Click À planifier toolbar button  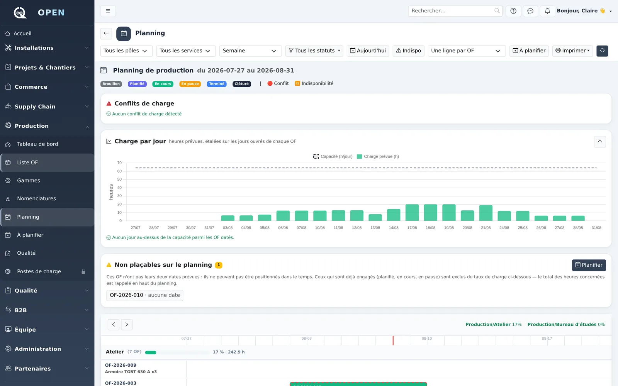tap(529, 51)
